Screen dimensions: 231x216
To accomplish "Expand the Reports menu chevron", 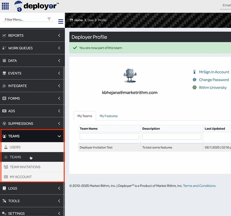I will 59,35.
